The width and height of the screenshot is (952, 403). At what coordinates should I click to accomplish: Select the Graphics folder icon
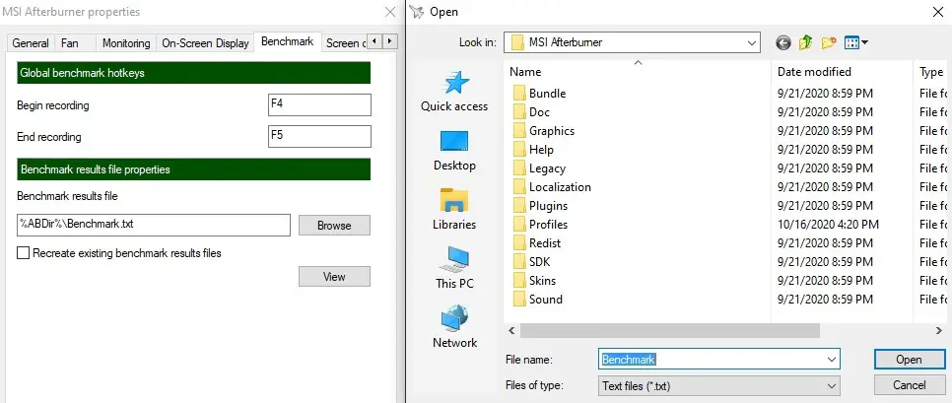pos(519,130)
